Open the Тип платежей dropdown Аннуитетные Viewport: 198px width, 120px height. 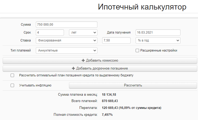tap(66, 50)
